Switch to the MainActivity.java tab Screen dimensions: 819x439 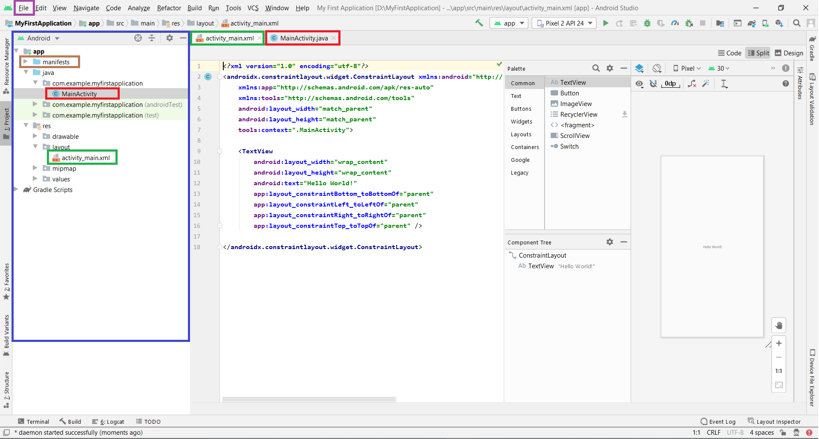click(x=303, y=38)
